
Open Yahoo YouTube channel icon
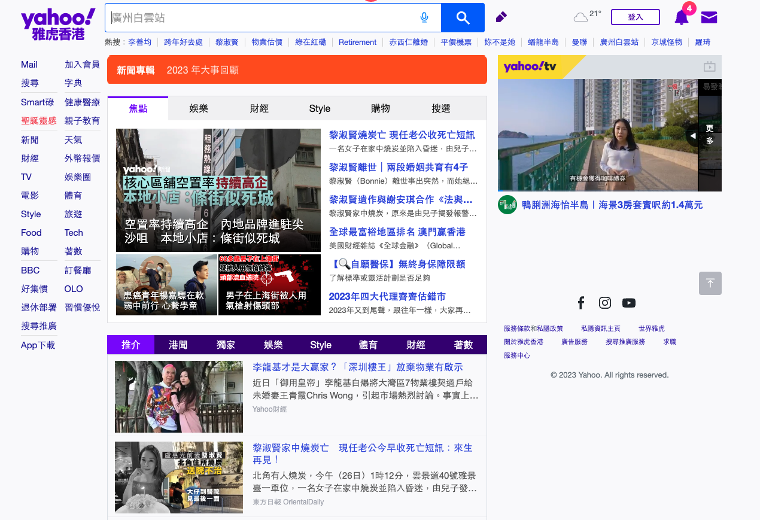point(628,303)
